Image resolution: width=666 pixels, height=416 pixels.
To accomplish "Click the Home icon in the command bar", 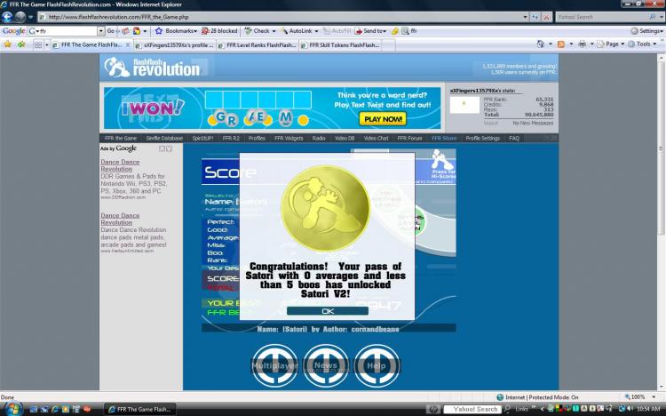I will (x=540, y=44).
